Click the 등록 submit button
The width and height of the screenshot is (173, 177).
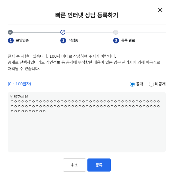[x=99, y=165]
